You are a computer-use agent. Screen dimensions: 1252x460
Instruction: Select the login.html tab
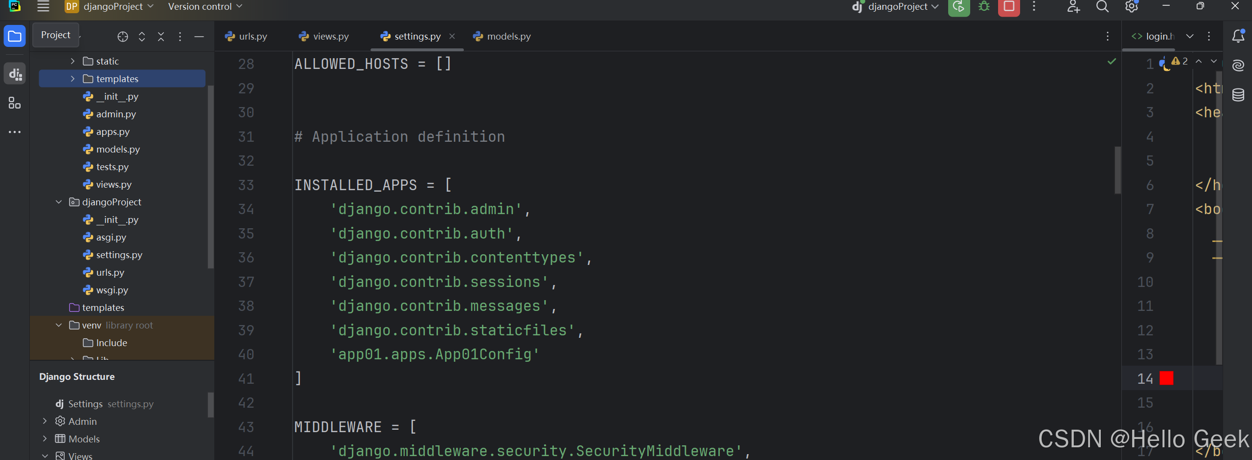1153,37
